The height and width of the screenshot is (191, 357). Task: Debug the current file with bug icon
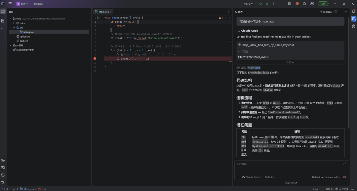(267, 4)
